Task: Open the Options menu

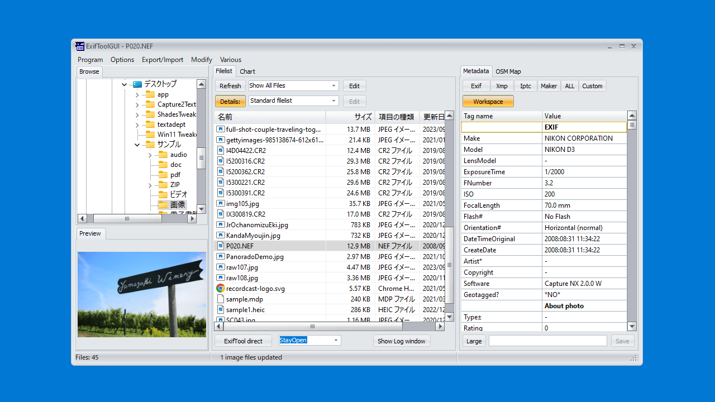Action: [122, 60]
